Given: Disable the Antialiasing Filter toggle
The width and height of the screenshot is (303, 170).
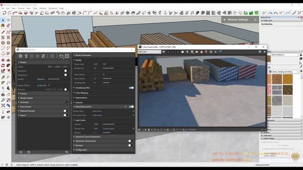Looking at the screenshot, I should 131,88.
